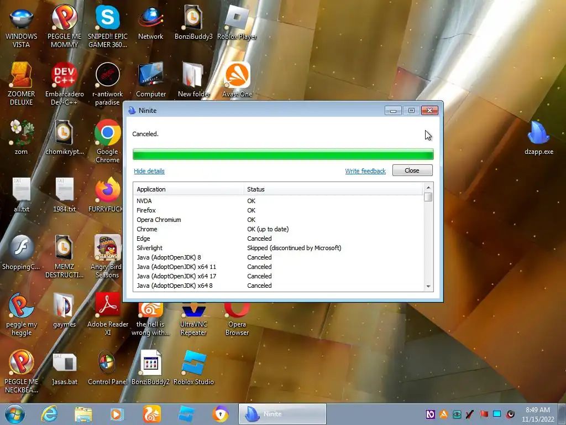Select the Java (AdoptOpenJDK) x64 17 row
Image resolution: width=566 pixels, height=425 pixels.
click(278, 276)
